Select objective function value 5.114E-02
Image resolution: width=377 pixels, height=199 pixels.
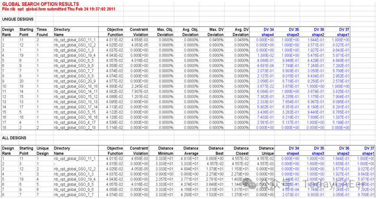[114, 128]
